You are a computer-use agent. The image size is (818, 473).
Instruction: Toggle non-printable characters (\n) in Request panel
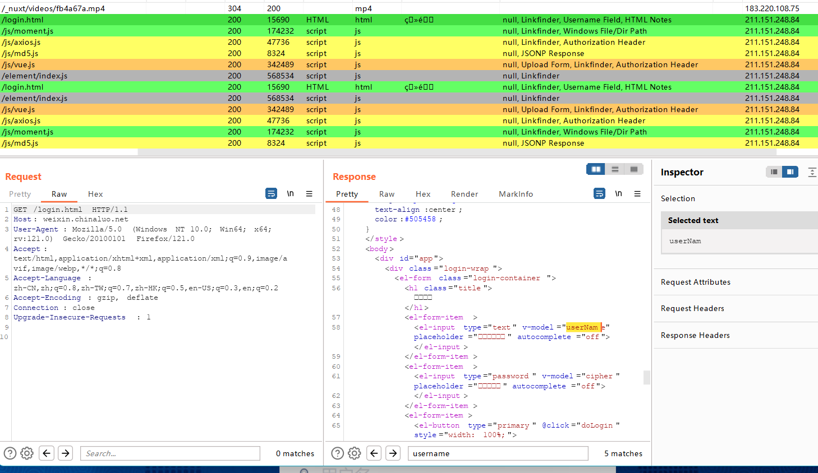click(290, 193)
